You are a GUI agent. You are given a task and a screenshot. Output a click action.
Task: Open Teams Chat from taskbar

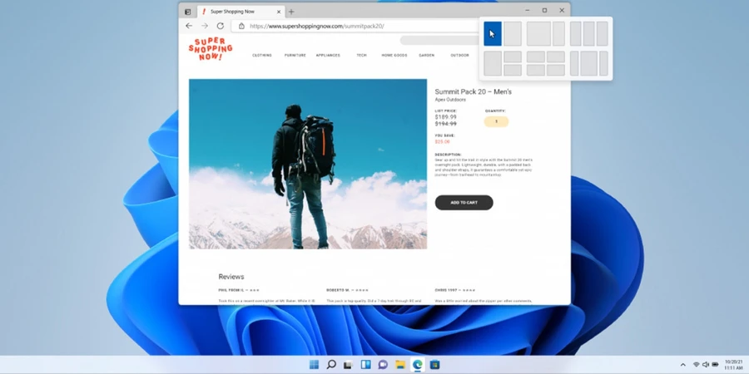pyautogui.click(x=383, y=365)
